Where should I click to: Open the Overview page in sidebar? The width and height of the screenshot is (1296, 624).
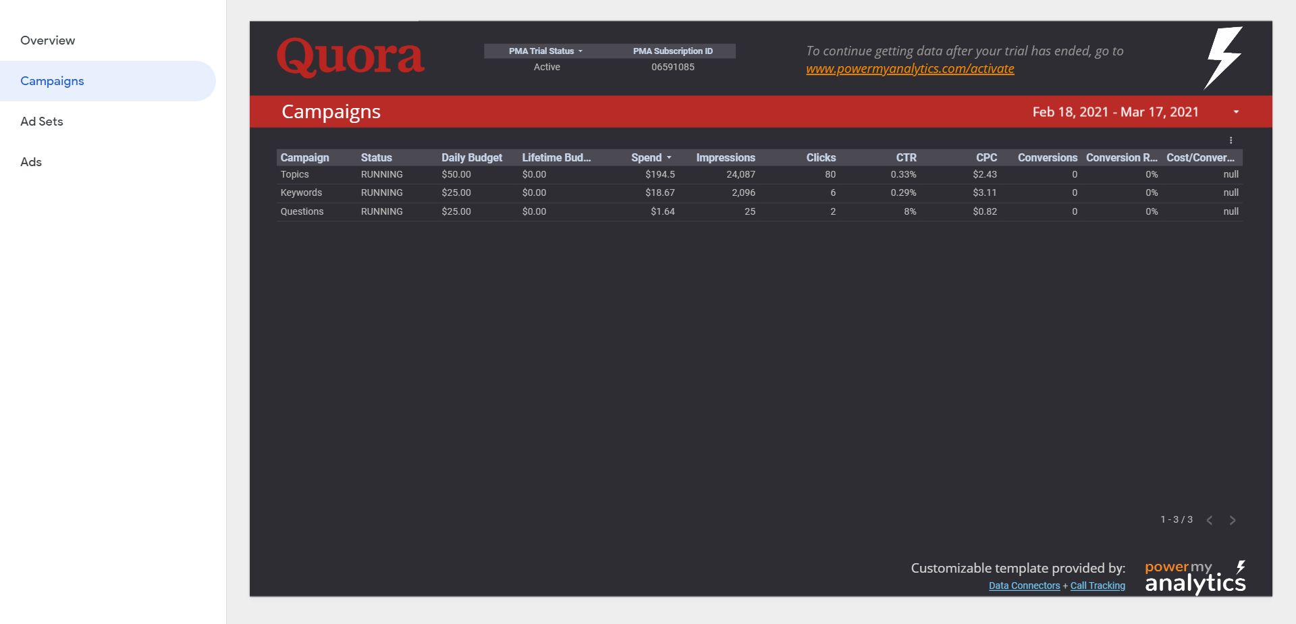[x=47, y=41]
